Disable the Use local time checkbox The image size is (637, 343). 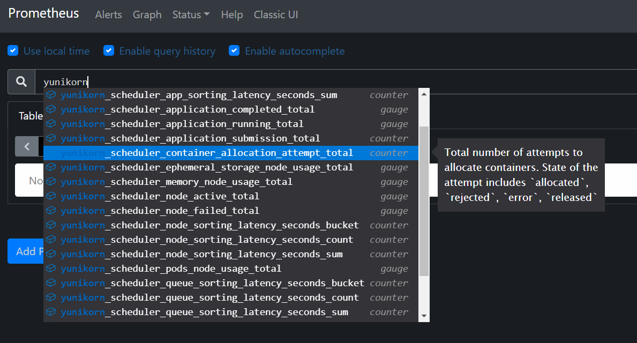pyautogui.click(x=13, y=50)
